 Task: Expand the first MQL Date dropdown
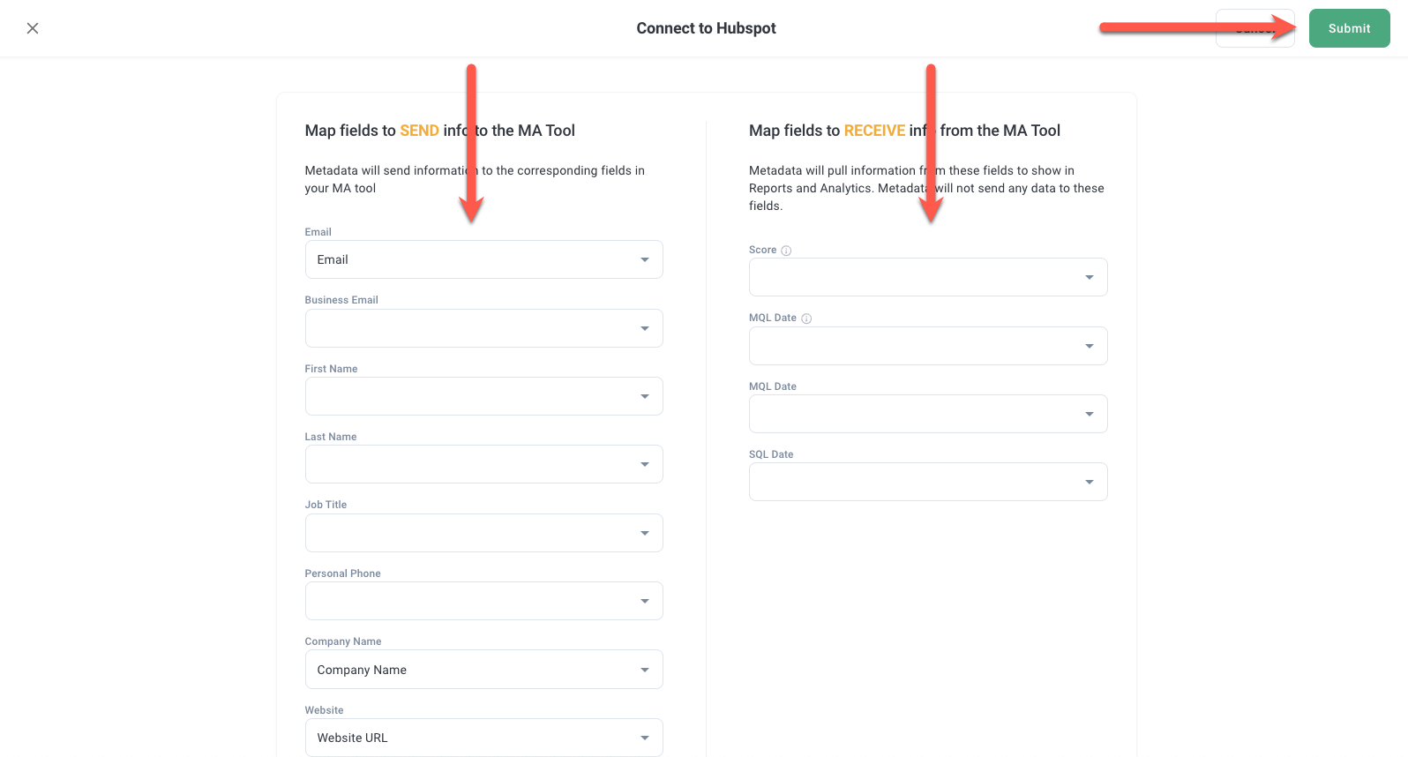(x=927, y=346)
